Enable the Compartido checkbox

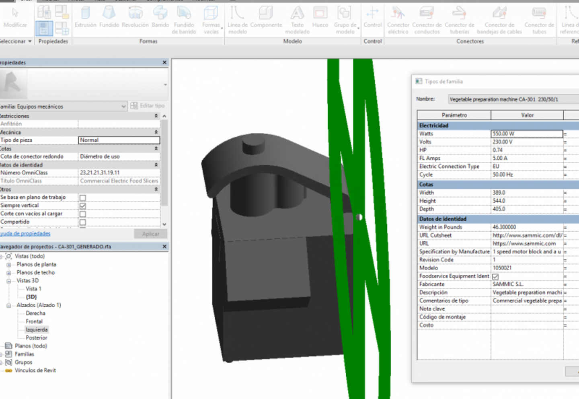[82, 222]
